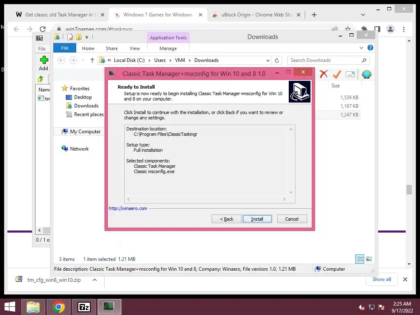420x315 pixels.
Task: Click the Install button in setup wizard
Action: pos(257,219)
